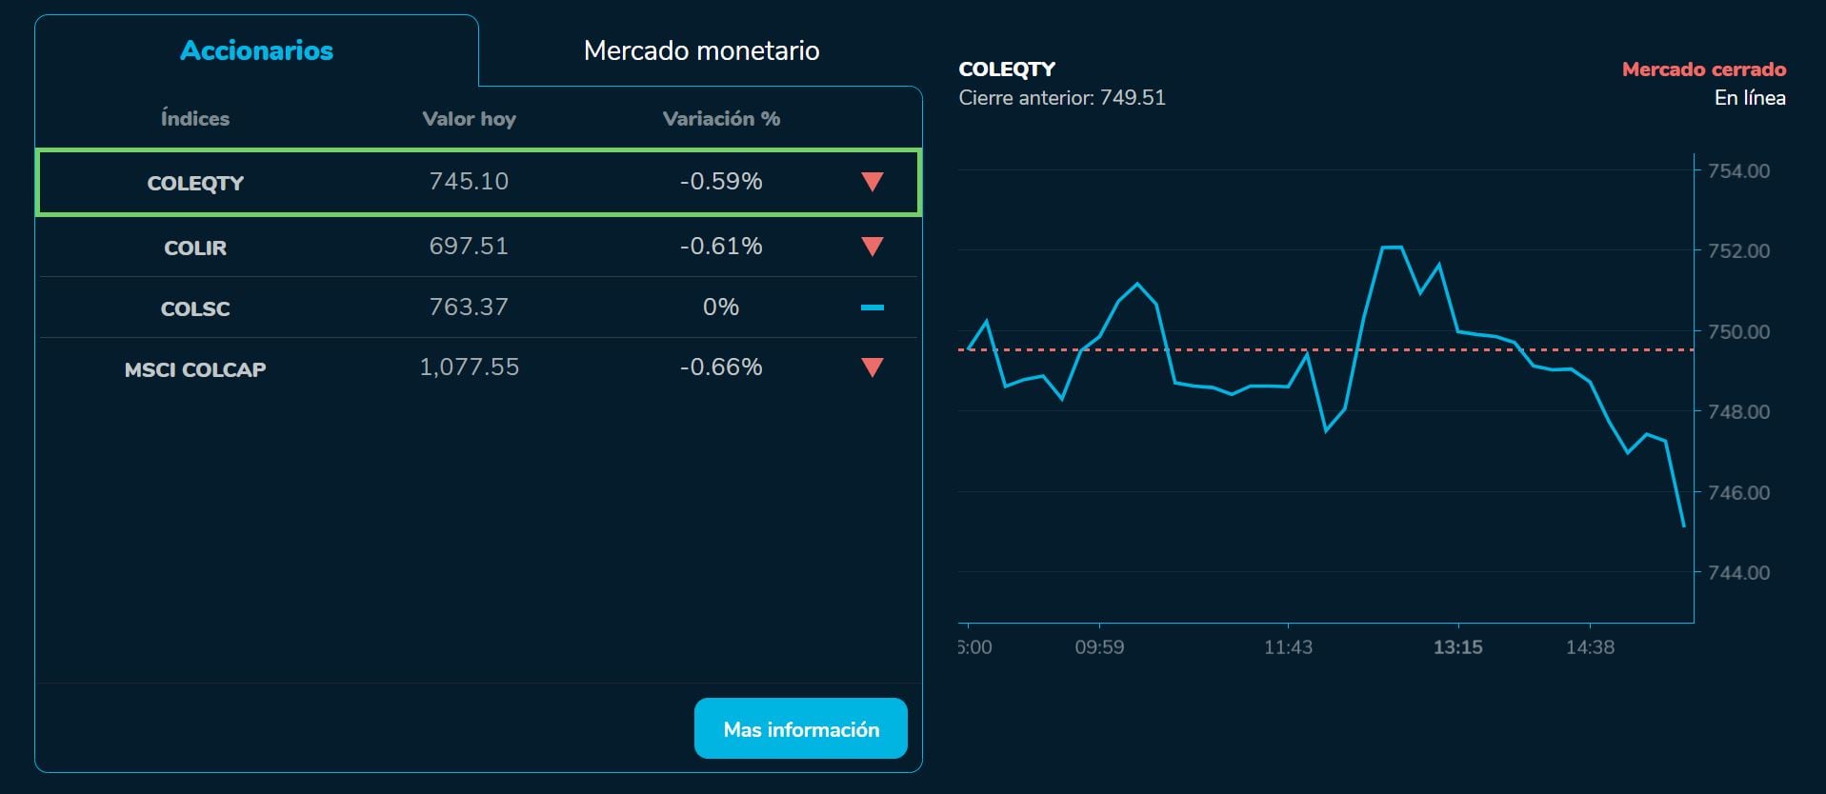Viewport: 1826px width, 794px height.
Task: Switch to the Mercado monetario tab
Action: coord(700,50)
